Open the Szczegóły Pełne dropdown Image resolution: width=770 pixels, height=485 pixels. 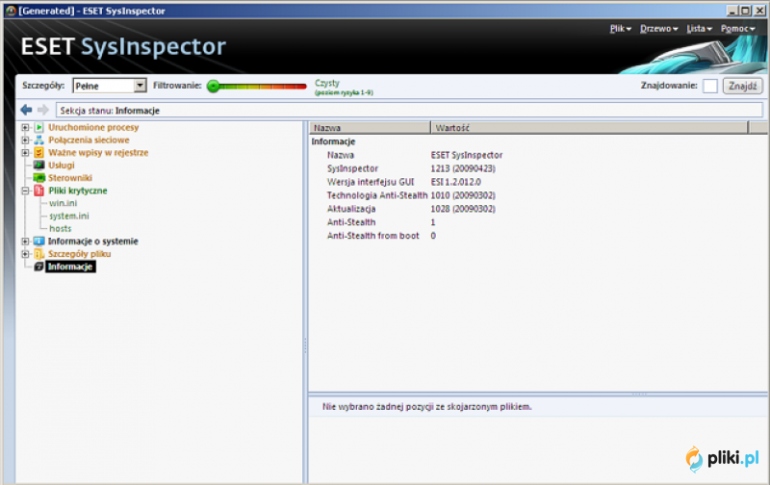[x=140, y=86]
